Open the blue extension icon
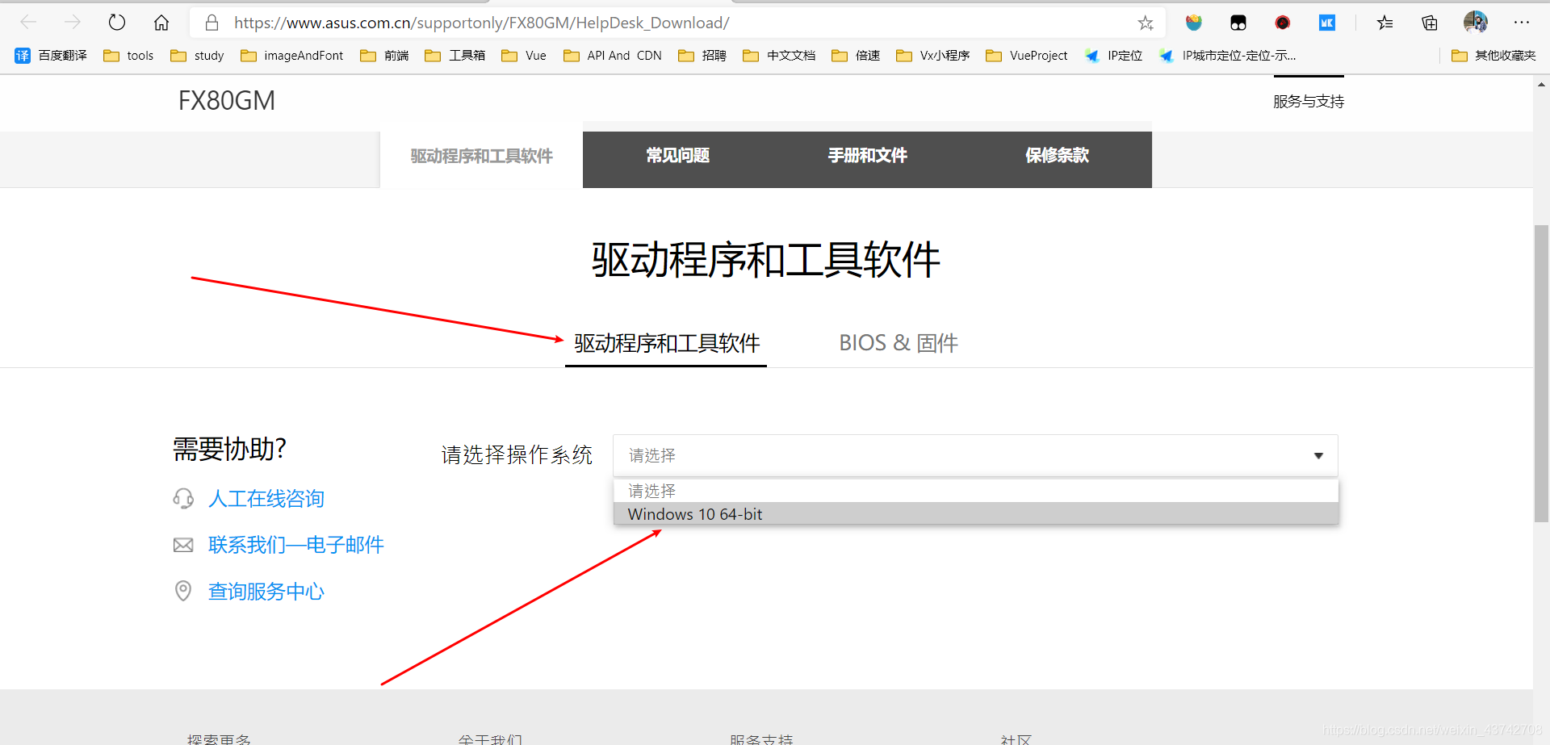The height and width of the screenshot is (745, 1550). pos(1327,23)
